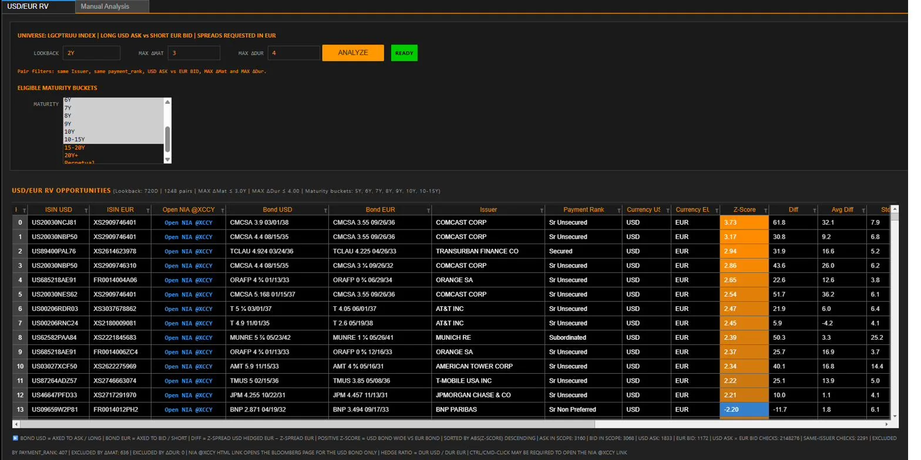
Task: Open the Z-Score column filter icon
Action: (765, 210)
